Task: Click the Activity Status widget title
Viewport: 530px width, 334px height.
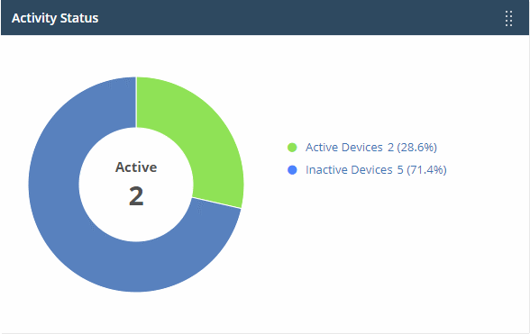Action: pos(55,18)
